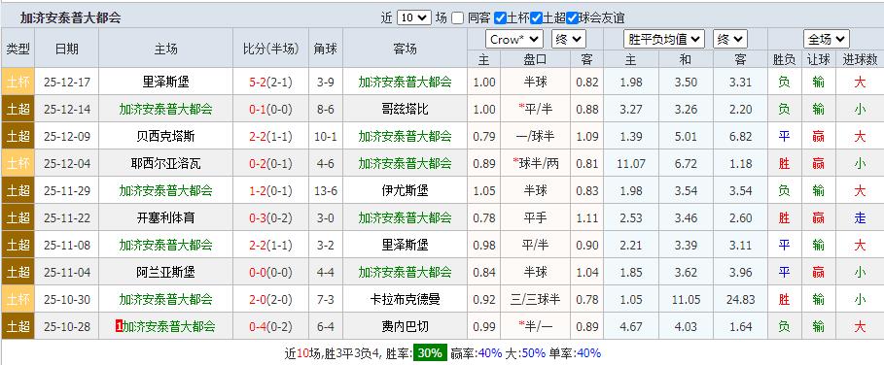Click handicap 三/三球半 on 25-10-30
Viewport: 884px width, 365px height.
(x=535, y=299)
